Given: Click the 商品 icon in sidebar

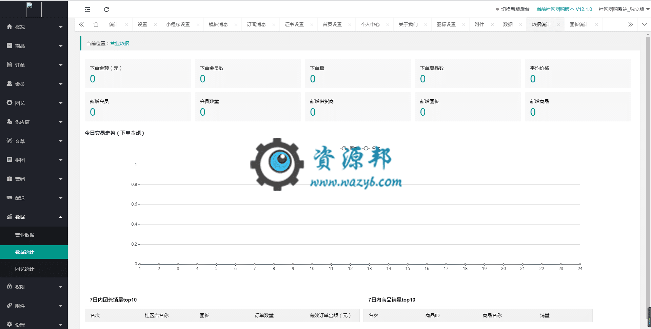Looking at the screenshot, I should click(x=9, y=46).
